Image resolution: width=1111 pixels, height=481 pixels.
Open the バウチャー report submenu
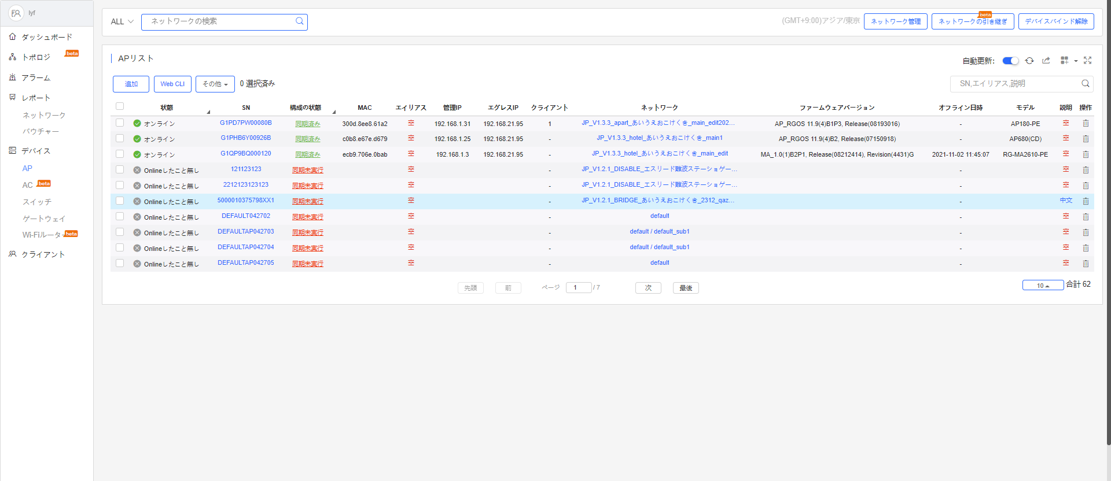coord(41,132)
